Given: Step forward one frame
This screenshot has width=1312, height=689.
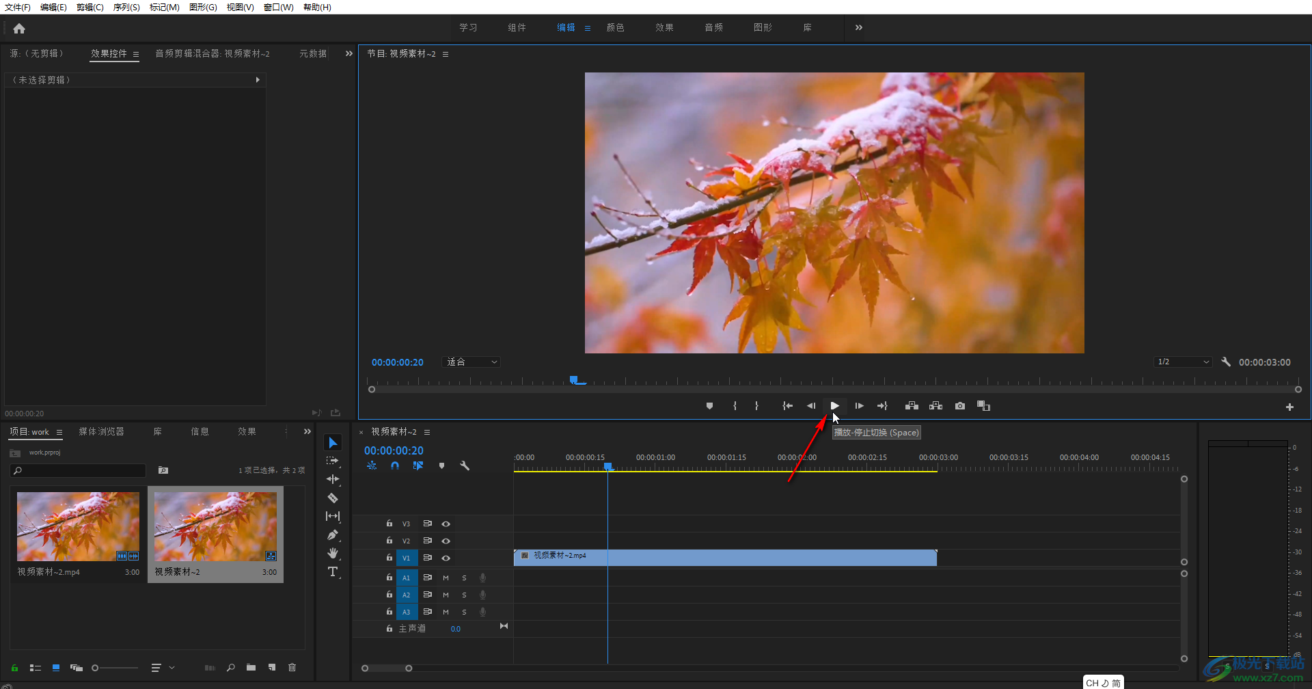Looking at the screenshot, I should 859,406.
